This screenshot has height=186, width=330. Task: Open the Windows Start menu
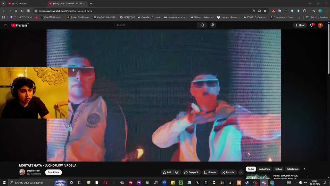(x=4, y=183)
